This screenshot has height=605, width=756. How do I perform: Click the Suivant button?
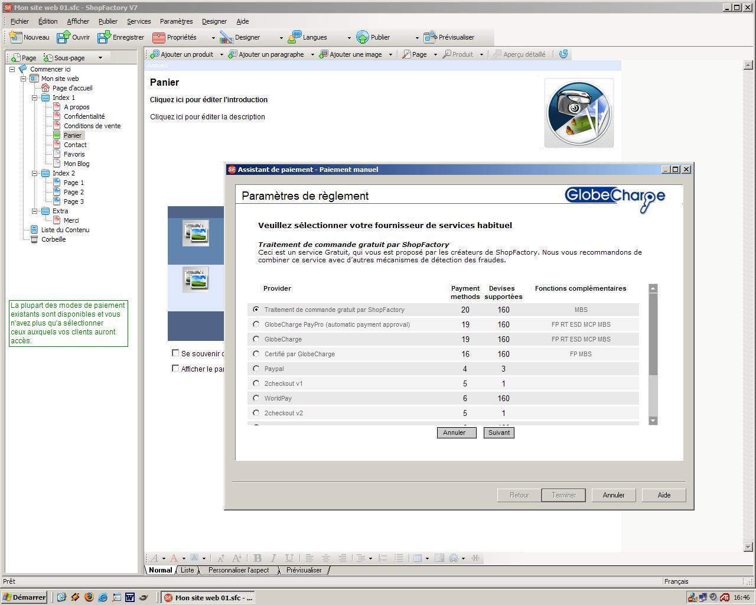tap(498, 432)
